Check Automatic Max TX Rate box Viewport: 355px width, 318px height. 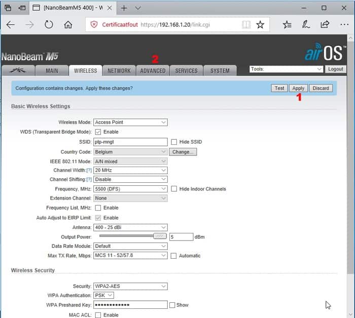173,256
